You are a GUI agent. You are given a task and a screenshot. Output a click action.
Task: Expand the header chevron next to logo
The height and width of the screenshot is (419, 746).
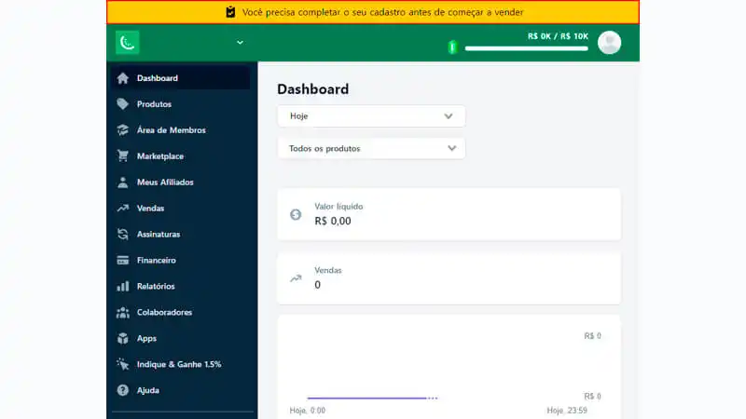(x=240, y=43)
